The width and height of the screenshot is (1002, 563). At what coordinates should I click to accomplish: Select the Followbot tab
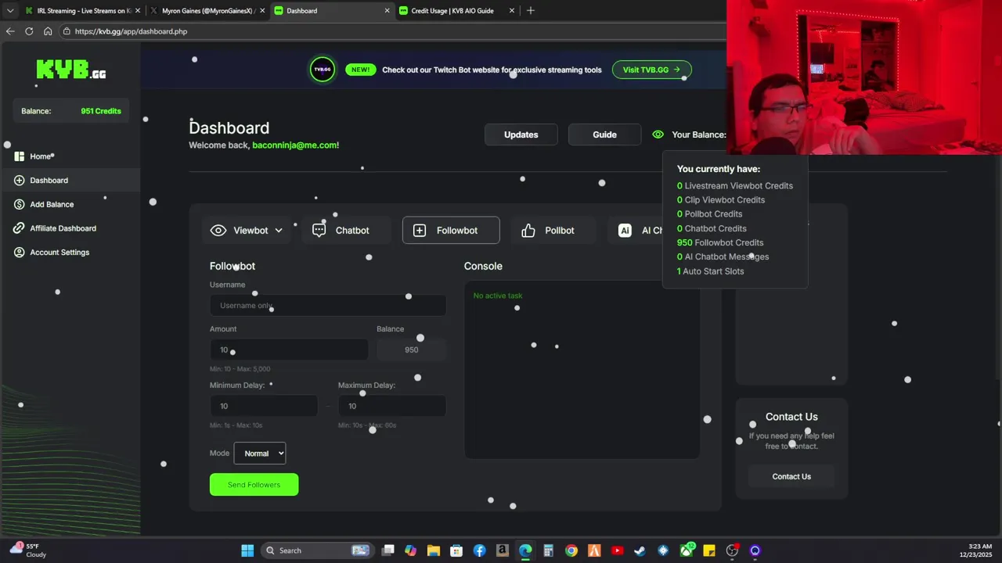(x=451, y=231)
